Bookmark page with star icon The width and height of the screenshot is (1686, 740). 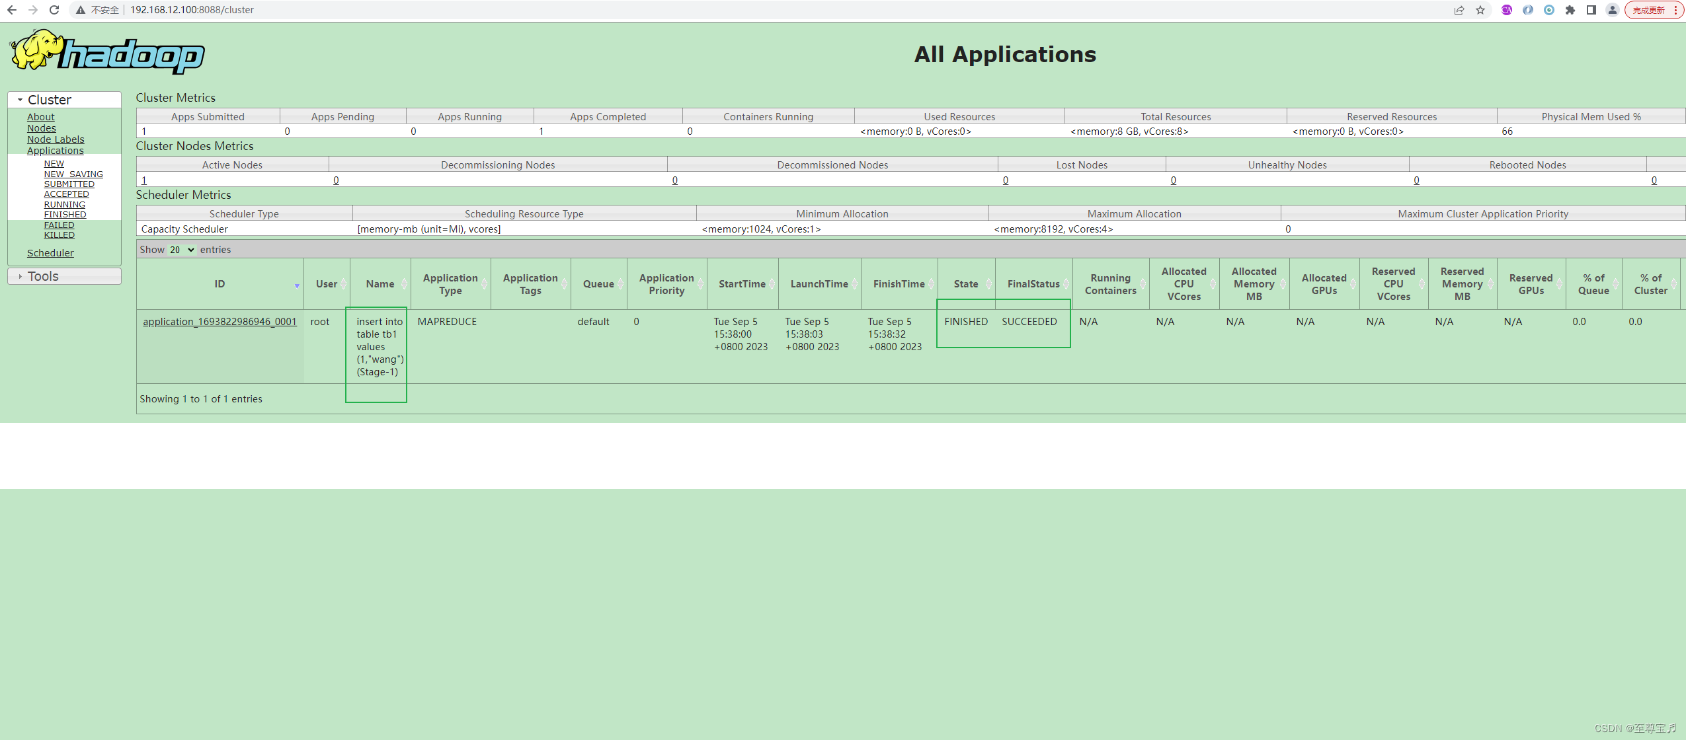pyautogui.click(x=1480, y=10)
